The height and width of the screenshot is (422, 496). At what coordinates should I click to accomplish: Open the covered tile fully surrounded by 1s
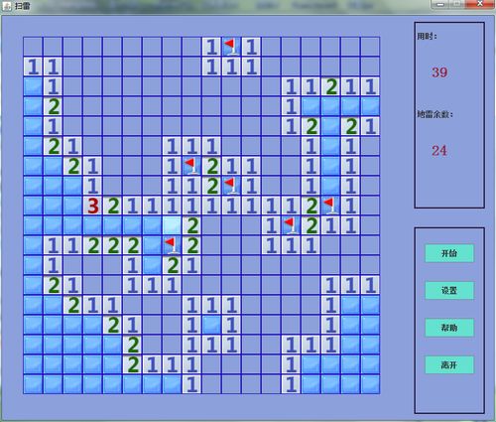[211, 325]
